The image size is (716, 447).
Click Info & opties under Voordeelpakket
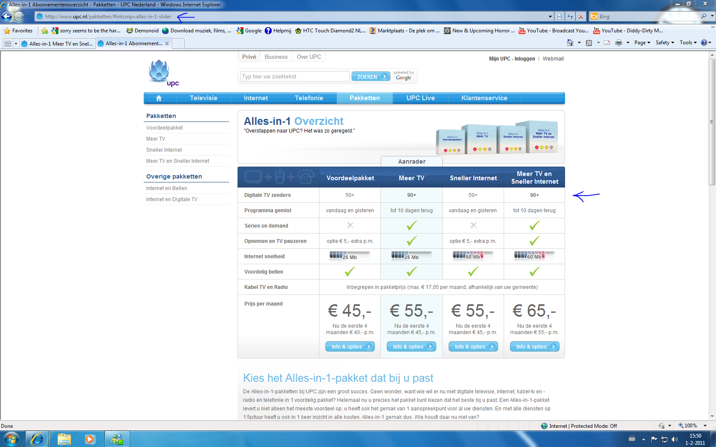tap(350, 347)
